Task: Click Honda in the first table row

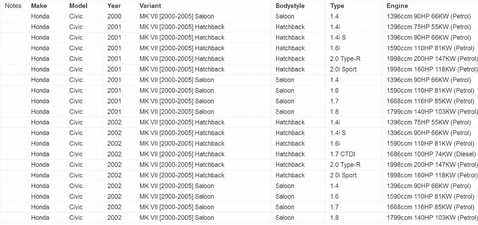Action: click(40, 16)
